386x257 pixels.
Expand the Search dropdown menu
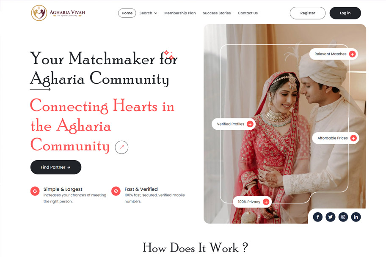pos(148,13)
